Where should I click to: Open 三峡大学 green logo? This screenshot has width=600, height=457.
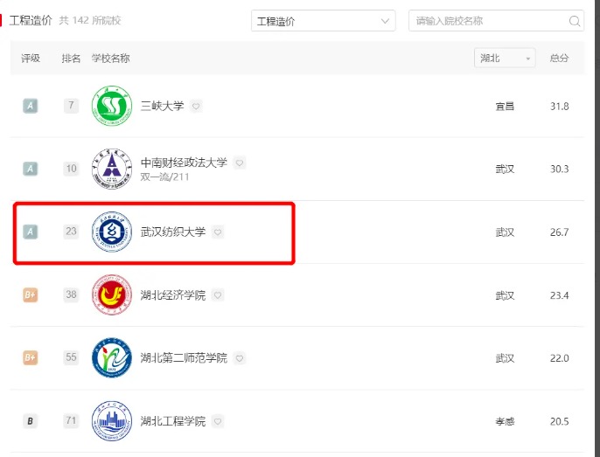(112, 106)
